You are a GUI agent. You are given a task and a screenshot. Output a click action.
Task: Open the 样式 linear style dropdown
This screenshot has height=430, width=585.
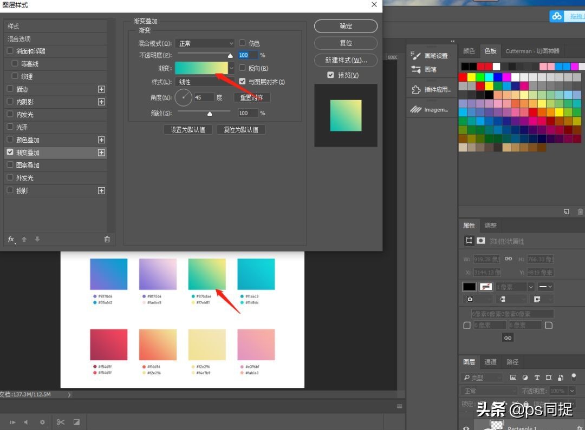[205, 82]
